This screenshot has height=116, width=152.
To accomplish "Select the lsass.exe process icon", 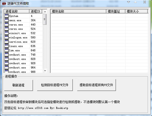I will 6,46.
